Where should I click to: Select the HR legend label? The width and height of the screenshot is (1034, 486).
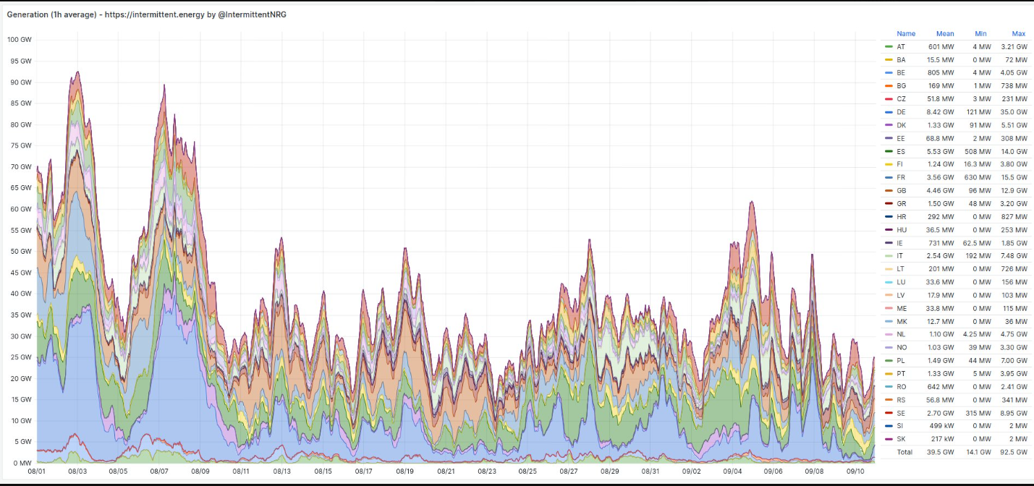coord(901,216)
